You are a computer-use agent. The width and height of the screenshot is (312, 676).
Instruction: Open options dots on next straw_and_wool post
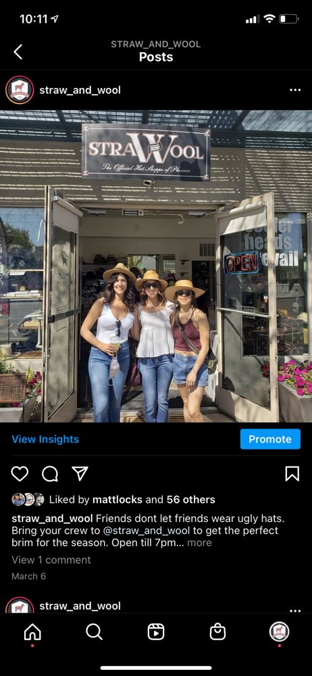[295, 610]
